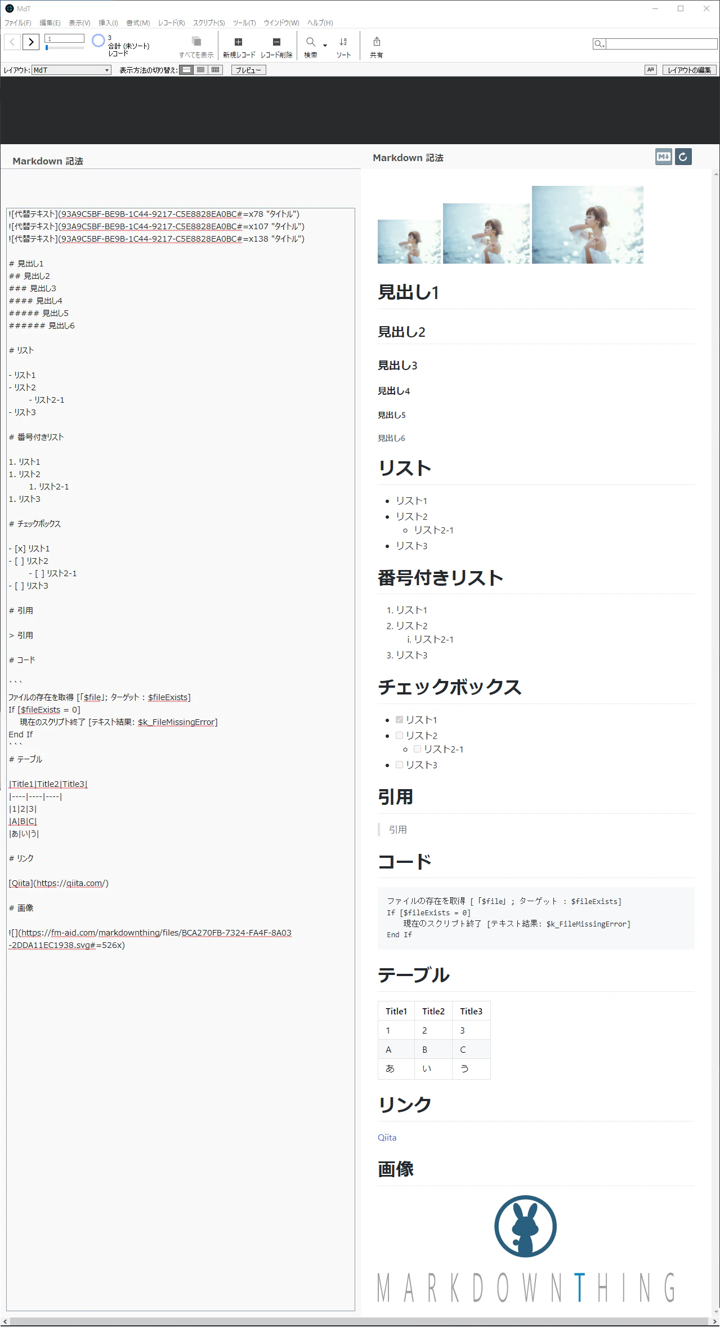The image size is (720, 1327).
Task: Click the largest woman photo thumbnail
Action: [x=588, y=225]
